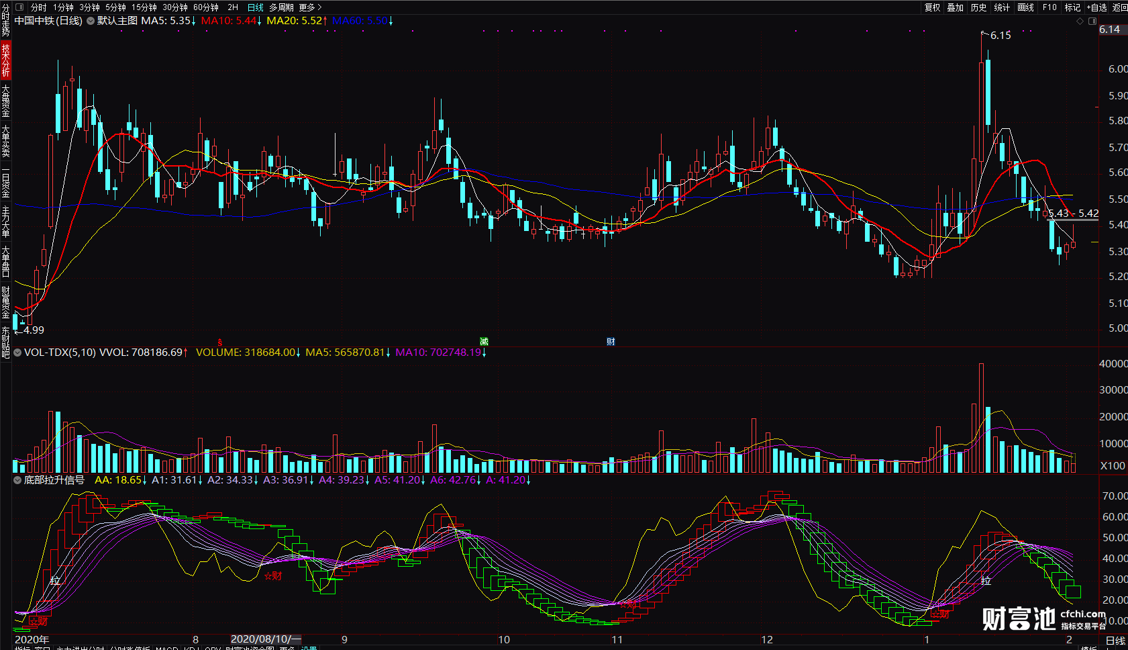Click the 底部拉升信号 indicator name
This screenshot has height=650, width=1128.
click(54, 480)
